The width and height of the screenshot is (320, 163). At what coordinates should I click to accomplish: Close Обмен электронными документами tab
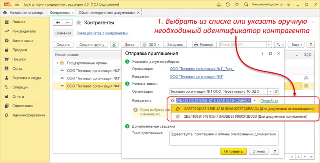point(138,12)
